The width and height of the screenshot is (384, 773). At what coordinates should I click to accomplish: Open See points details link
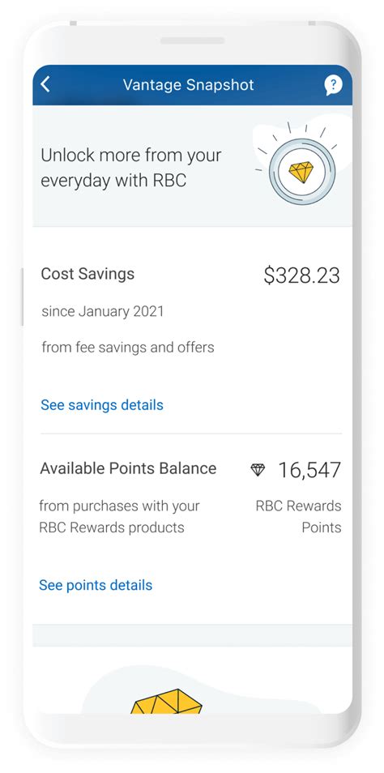(96, 585)
